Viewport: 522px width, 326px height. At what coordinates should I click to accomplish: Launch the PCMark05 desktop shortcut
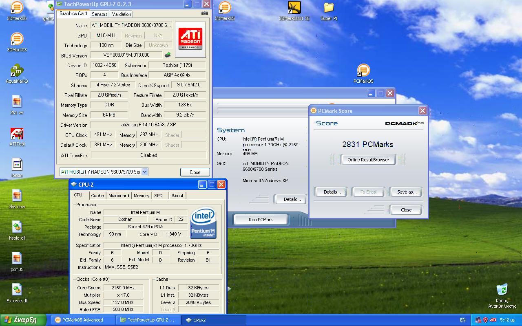[363, 74]
